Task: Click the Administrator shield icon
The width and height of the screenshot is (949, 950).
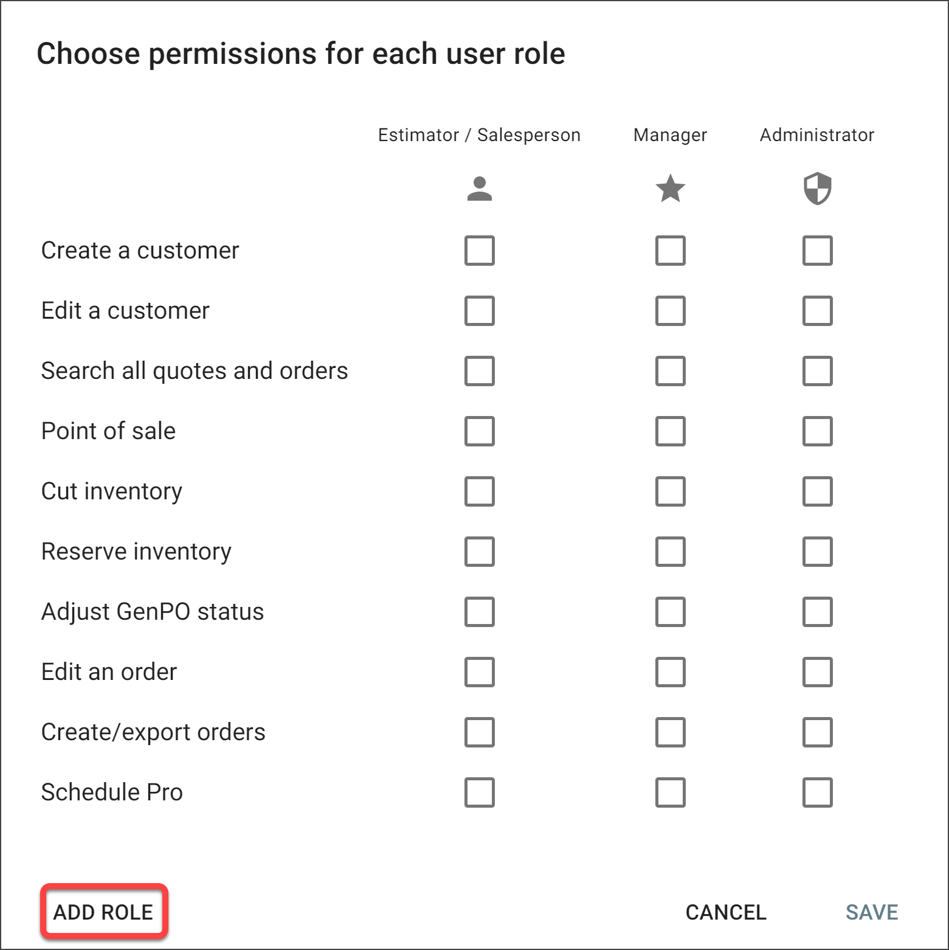Action: (x=817, y=189)
